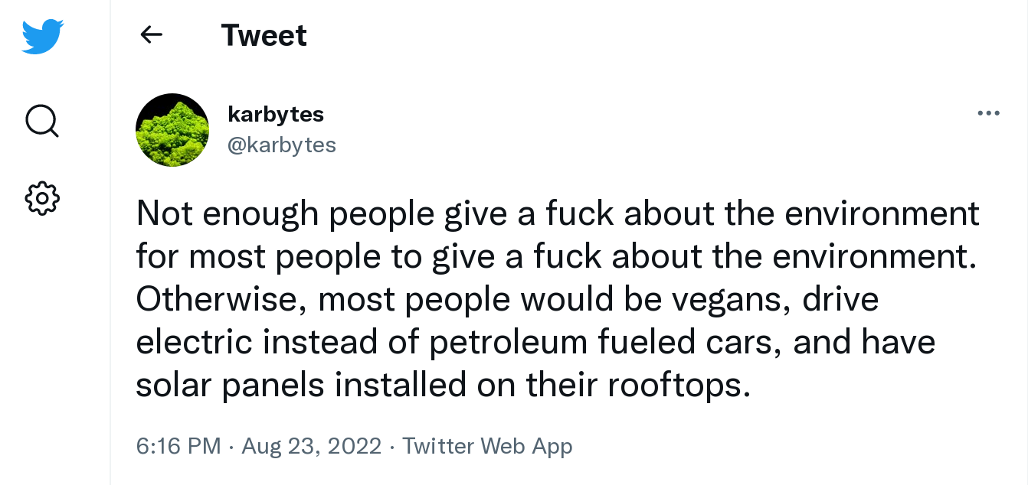The height and width of the screenshot is (485, 1028).
Task: Open settings via the gear icon
Action: (x=42, y=197)
